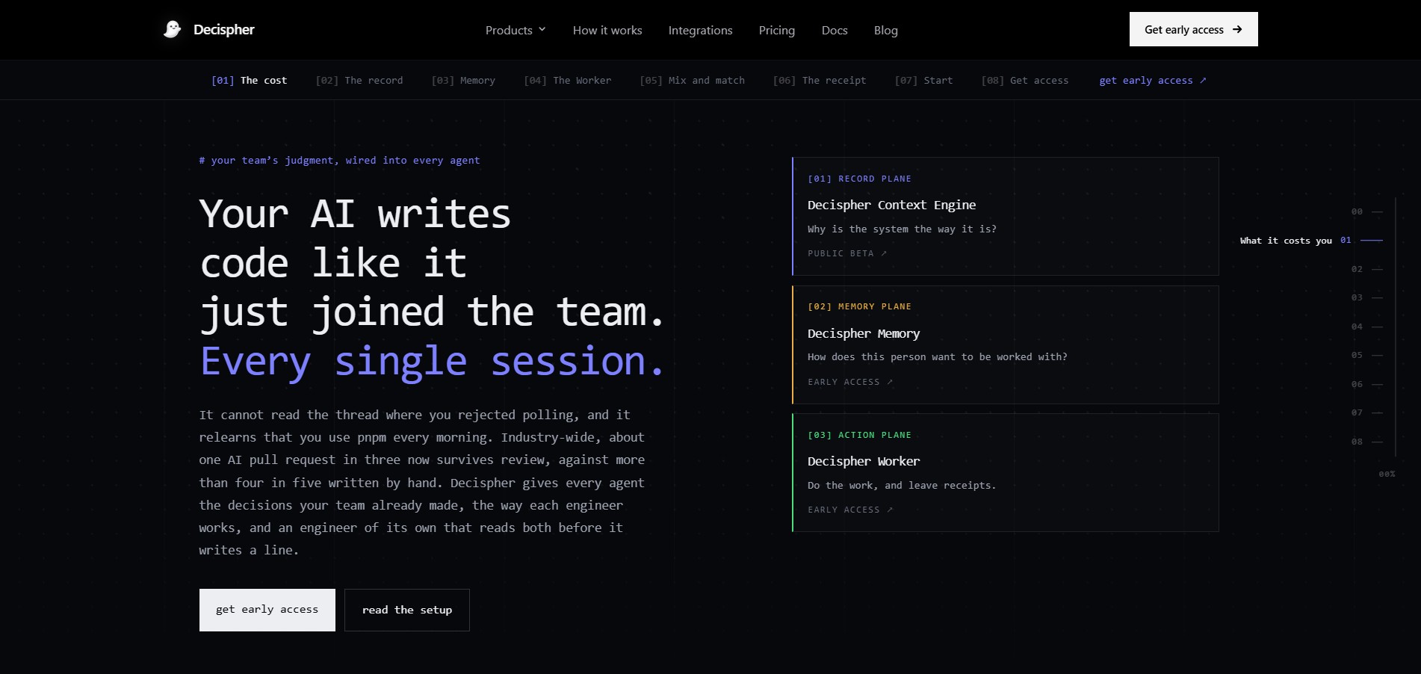Click the Decispher wordmark in the header

[x=223, y=30]
